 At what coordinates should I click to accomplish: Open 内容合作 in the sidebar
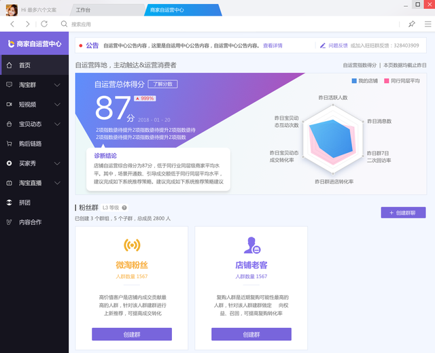[x=35, y=222]
